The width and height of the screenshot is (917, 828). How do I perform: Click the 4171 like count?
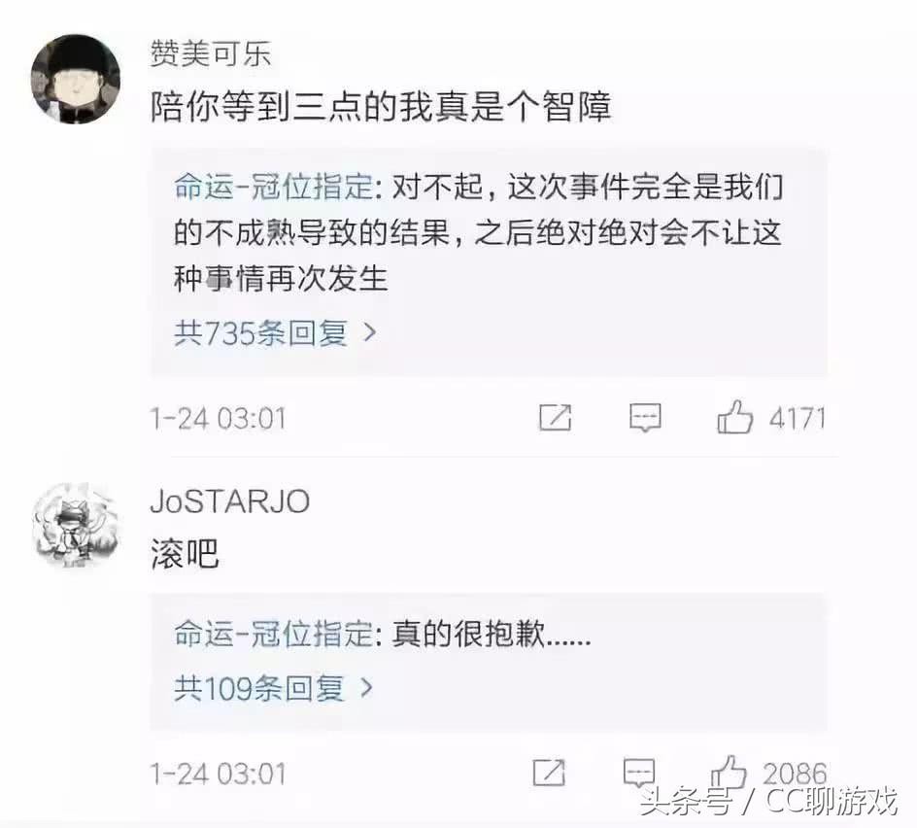(x=798, y=419)
